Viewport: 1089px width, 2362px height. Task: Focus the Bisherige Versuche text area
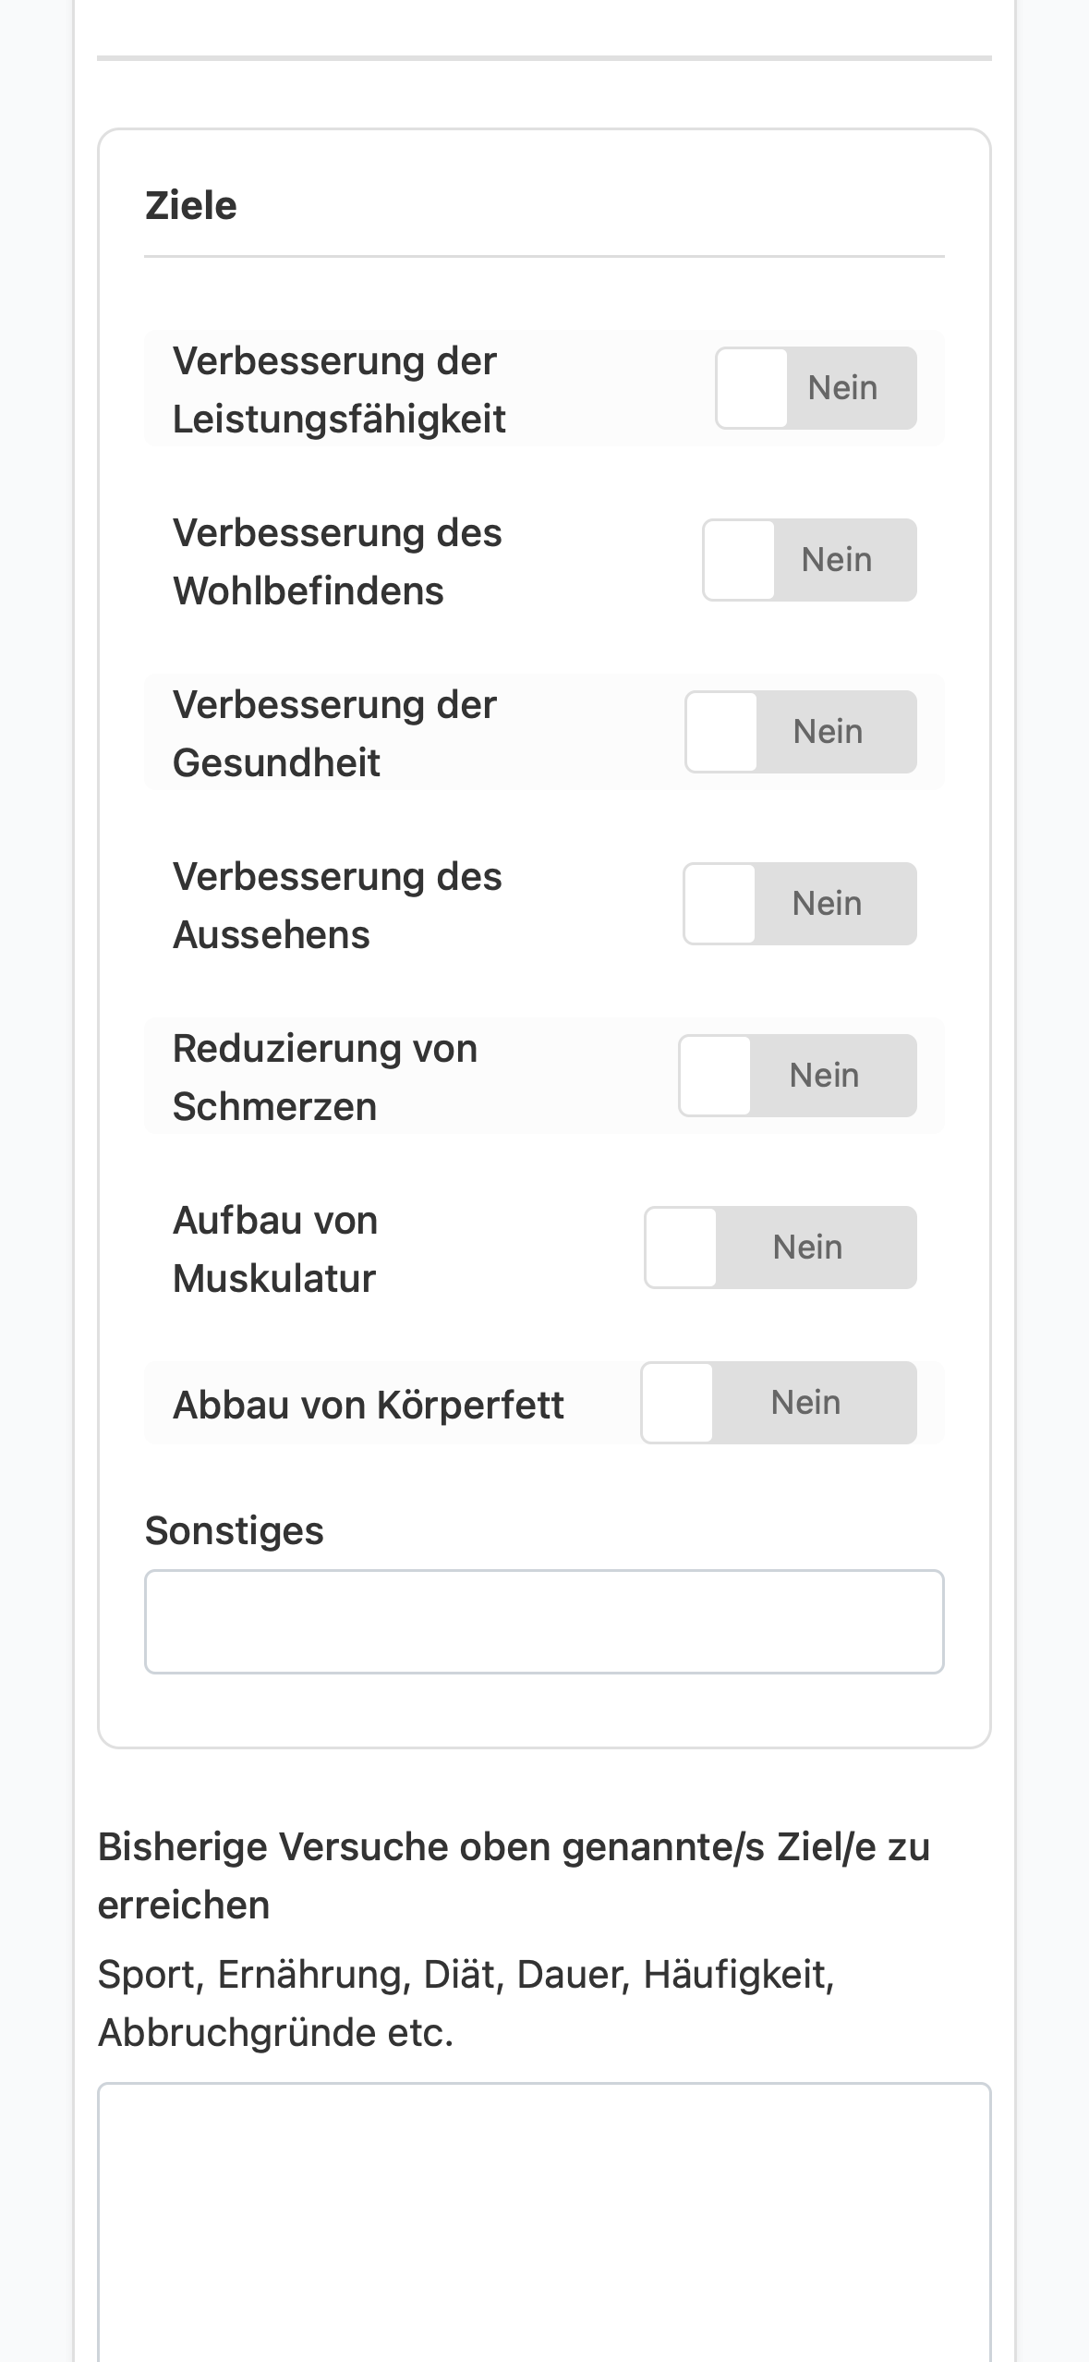click(x=544, y=2222)
